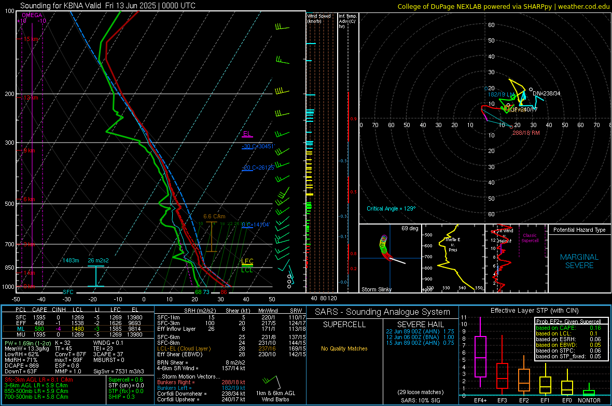Image resolution: width=612 pixels, height=406 pixels.
Task: Click the KBNA sounding title text
Action: pos(108,6)
